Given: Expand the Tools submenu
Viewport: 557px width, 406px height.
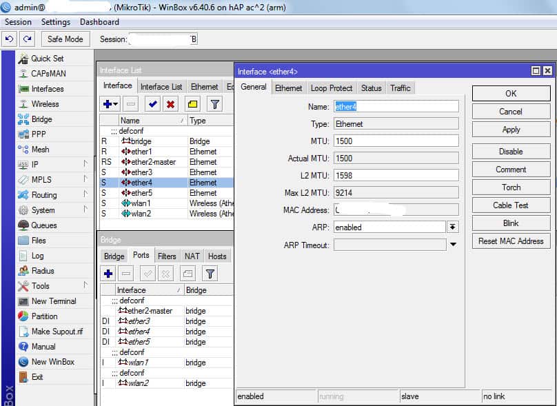Looking at the screenshot, I should [85, 285].
